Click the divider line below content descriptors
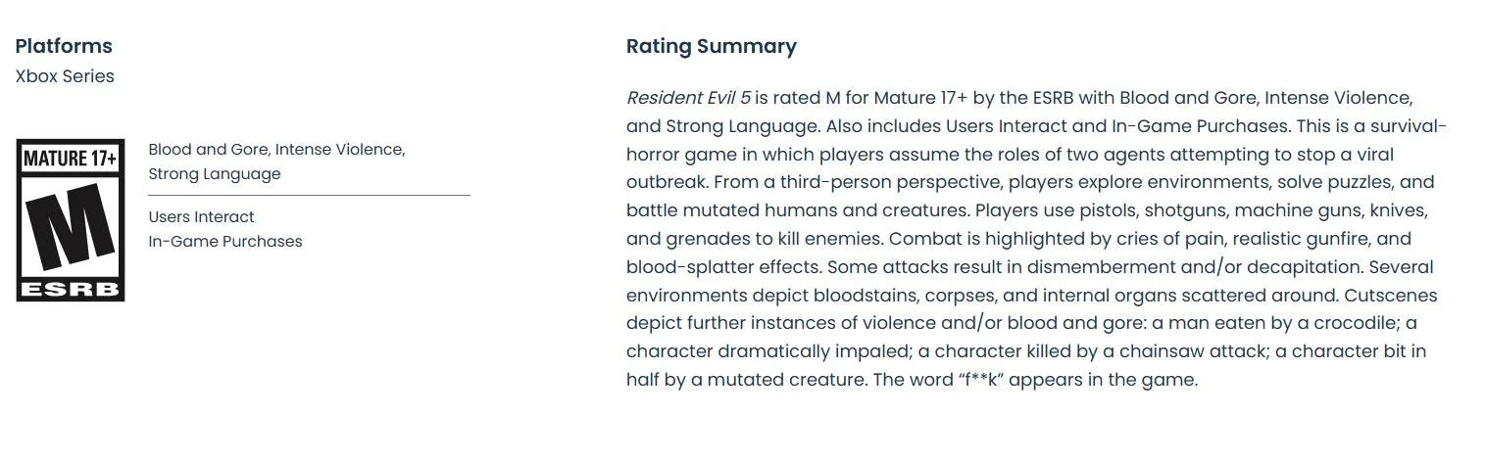 coord(309,196)
